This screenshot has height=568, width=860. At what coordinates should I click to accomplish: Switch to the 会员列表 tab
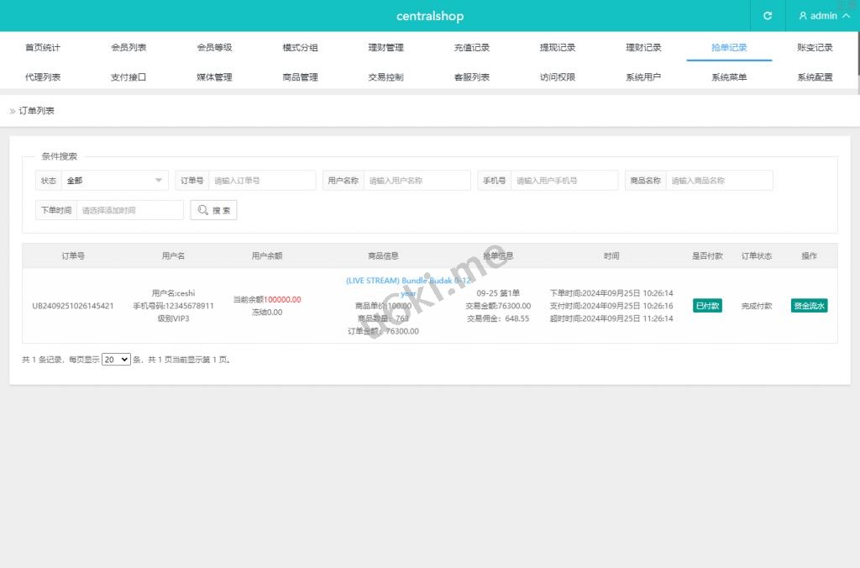[128, 48]
